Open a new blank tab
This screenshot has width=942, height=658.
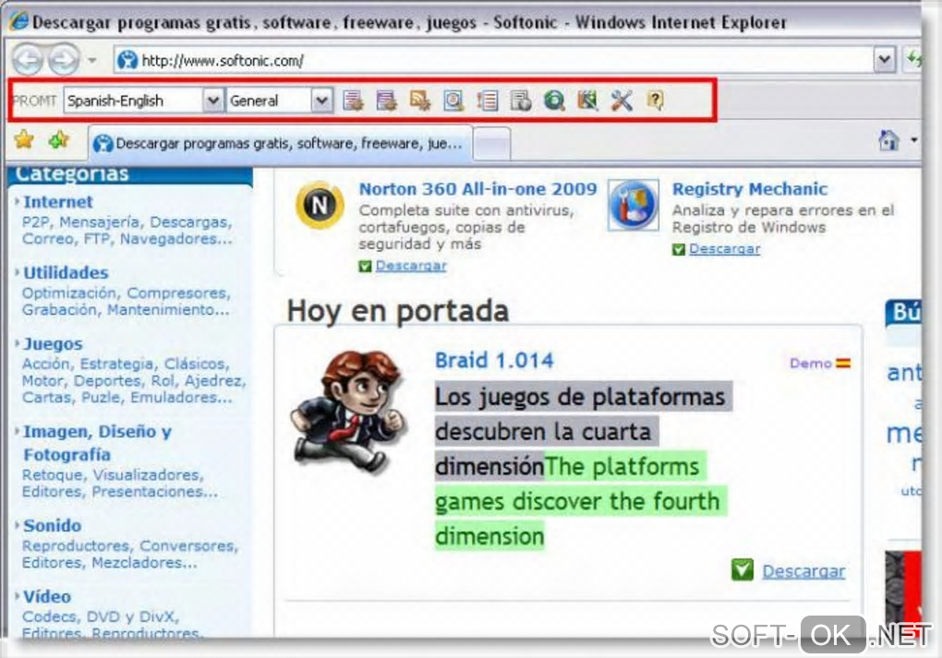pyautogui.click(x=492, y=145)
